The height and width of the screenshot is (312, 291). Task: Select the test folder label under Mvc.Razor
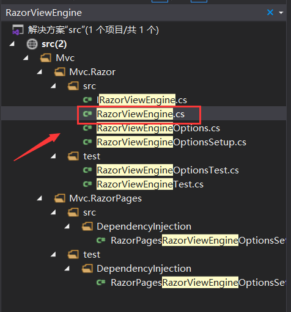(92, 156)
